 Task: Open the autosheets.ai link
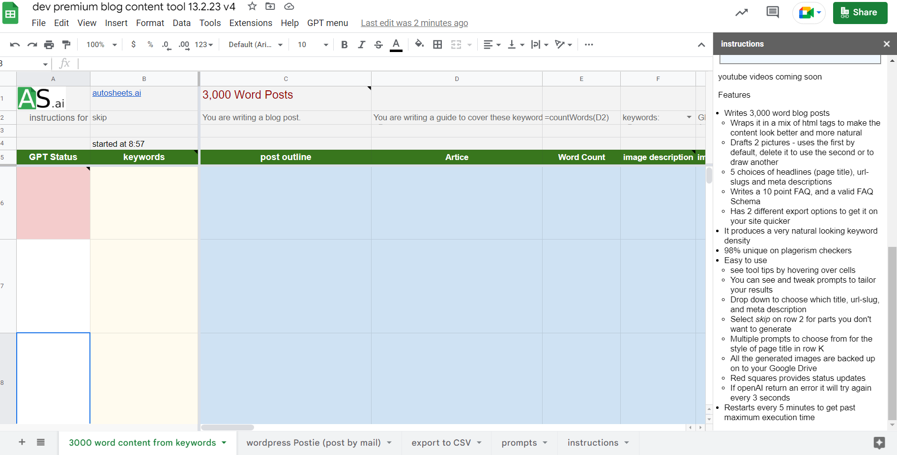(116, 93)
